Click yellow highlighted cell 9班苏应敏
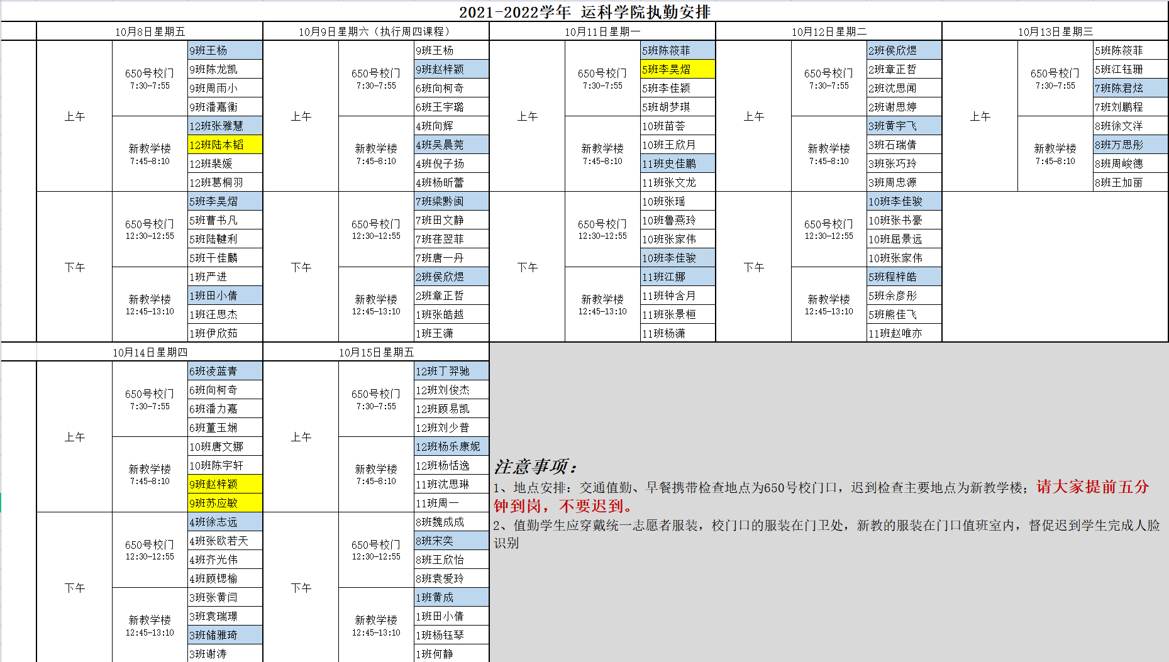1169x662 pixels. coord(224,503)
